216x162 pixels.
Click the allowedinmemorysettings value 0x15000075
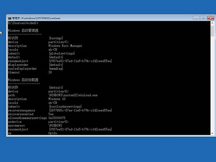coord(57,118)
